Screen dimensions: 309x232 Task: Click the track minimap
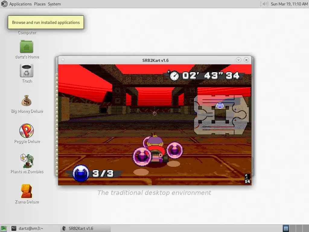click(x=222, y=115)
